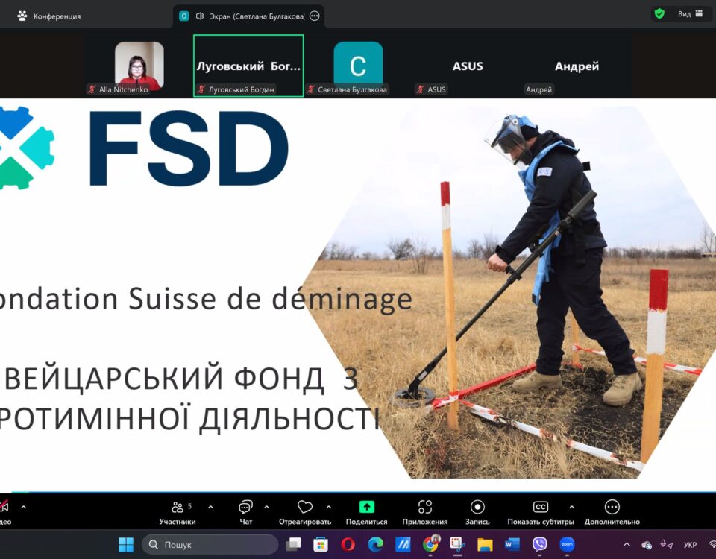Expand subtitles options arrow
This screenshot has height=559, width=716.
click(x=571, y=507)
